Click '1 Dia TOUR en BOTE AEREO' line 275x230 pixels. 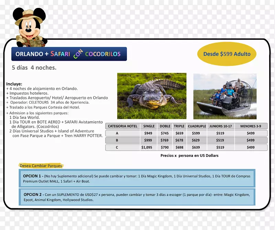56,122
